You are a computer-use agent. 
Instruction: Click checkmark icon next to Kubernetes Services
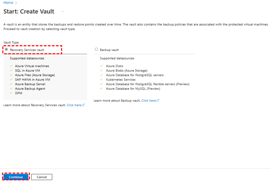pos(101,80)
